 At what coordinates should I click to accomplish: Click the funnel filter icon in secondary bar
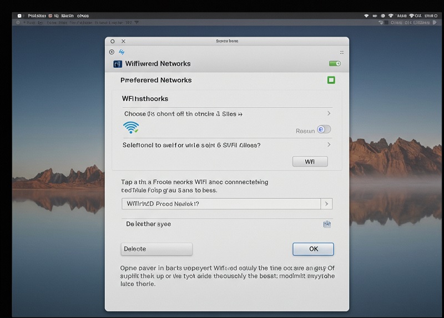(x=137, y=22)
